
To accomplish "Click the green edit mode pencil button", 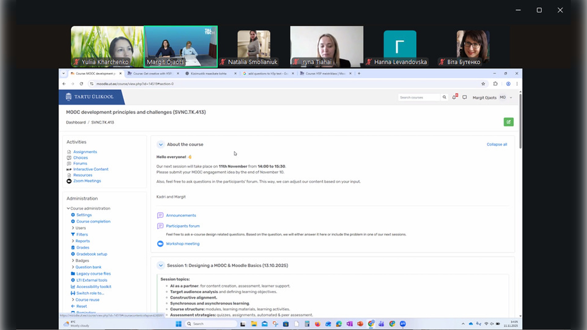I will [508, 122].
